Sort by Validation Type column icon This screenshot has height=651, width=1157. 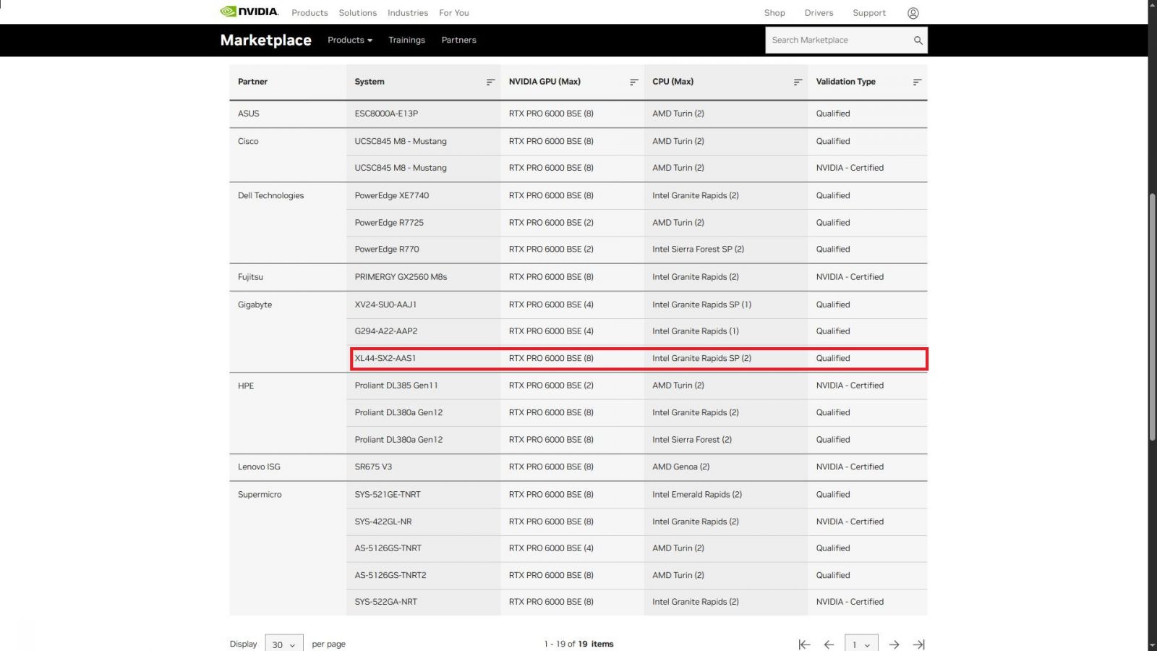pos(917,82)
